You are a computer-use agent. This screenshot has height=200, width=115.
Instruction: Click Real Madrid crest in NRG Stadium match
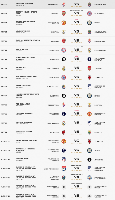[x=90, y=50]
